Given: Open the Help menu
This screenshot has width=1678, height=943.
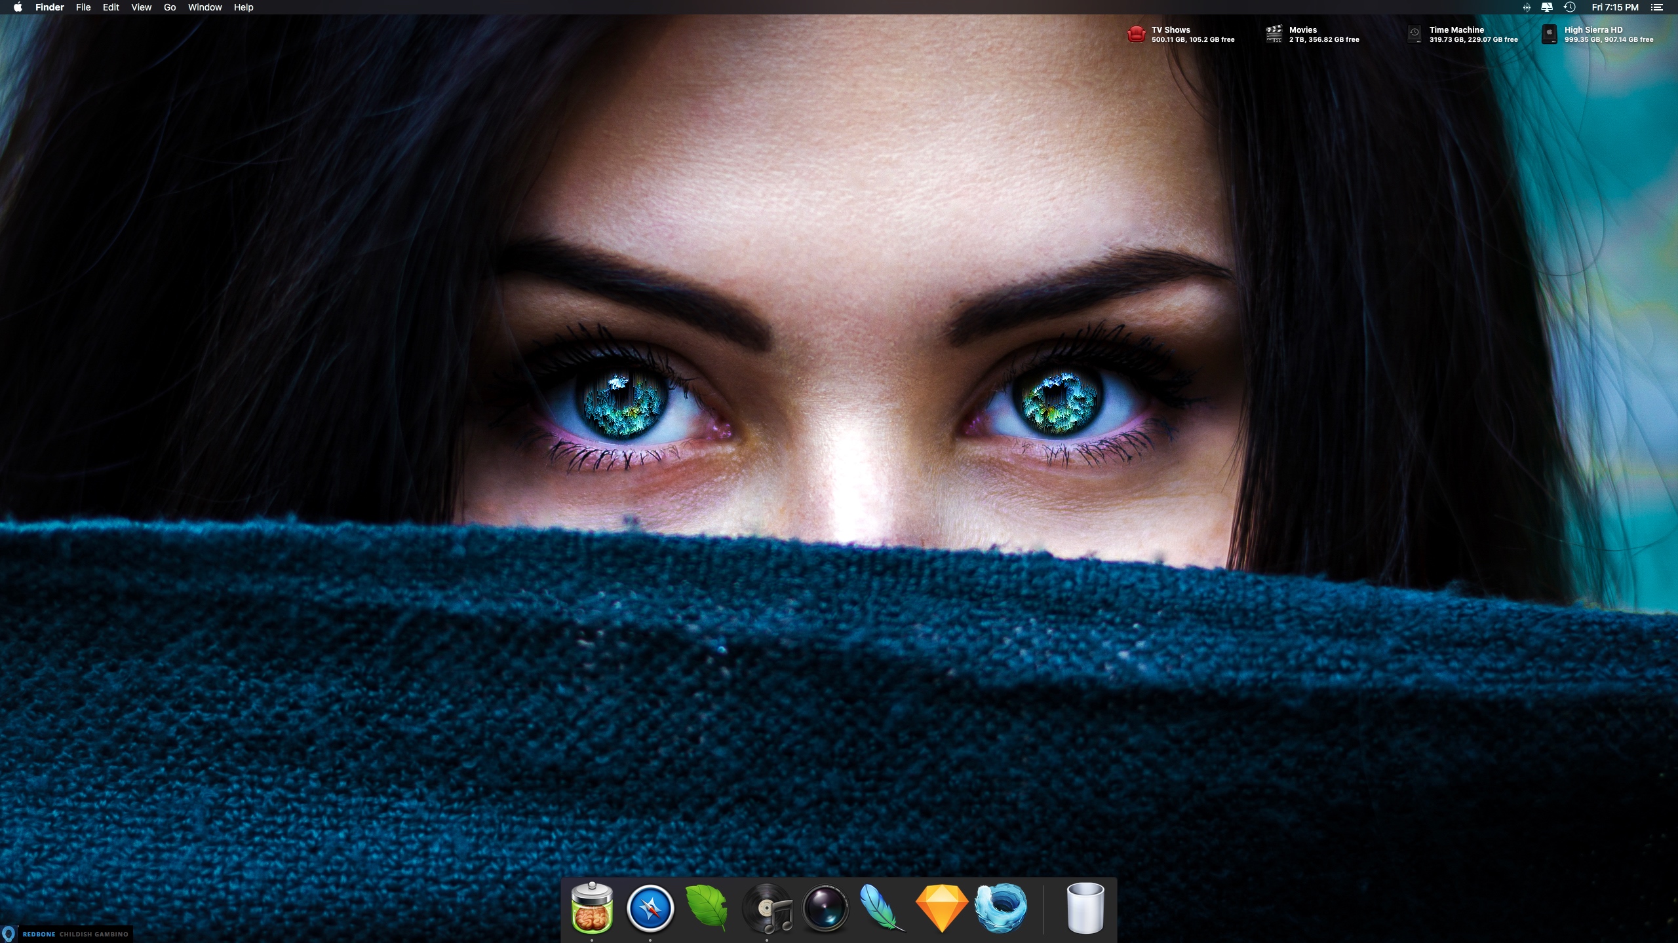Looking at the screenshot, I should [243, 7].
